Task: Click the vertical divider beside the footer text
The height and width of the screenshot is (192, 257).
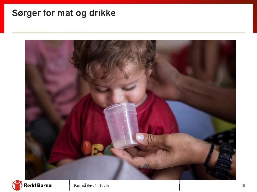Action: 69,185
